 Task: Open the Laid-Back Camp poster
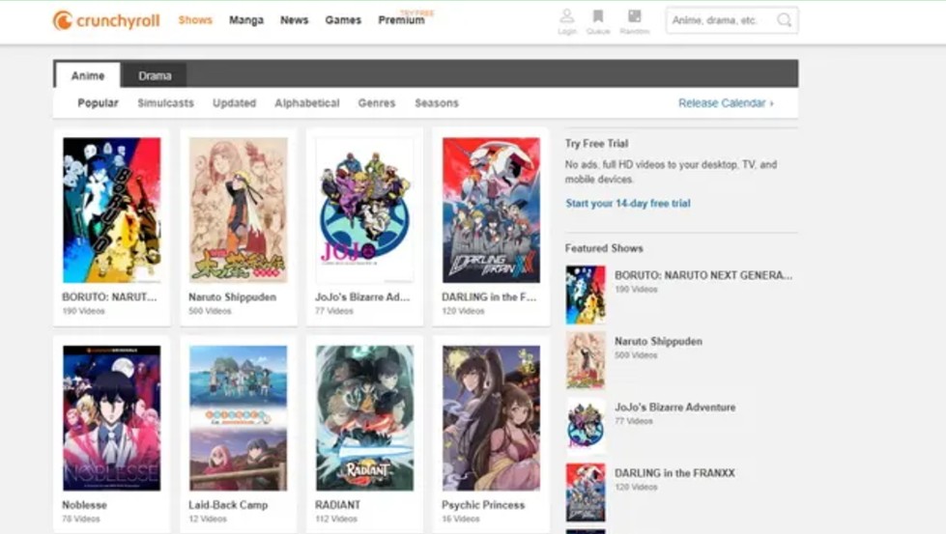(x=239, y=418)
